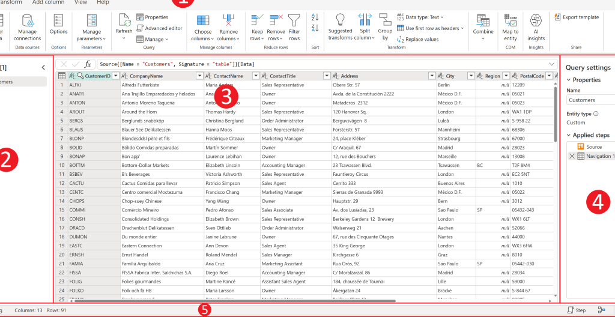Viewport: 615px width, 317px height.
Task: Open query Properties
Action: coord(152,17)
